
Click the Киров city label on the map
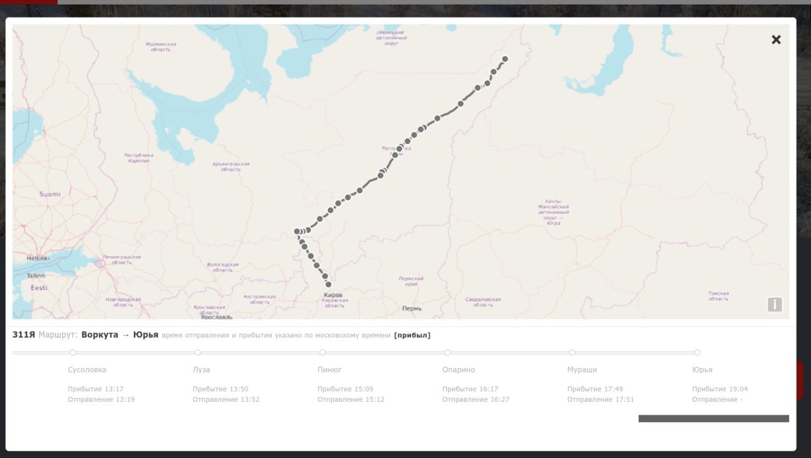click(333, 296)
